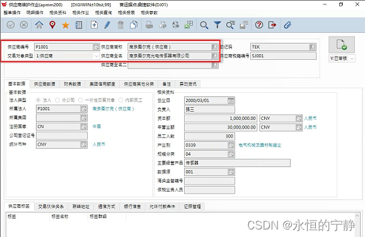Click the 主要经营产品 input field
Screen dimensions: 365x237
237,163
